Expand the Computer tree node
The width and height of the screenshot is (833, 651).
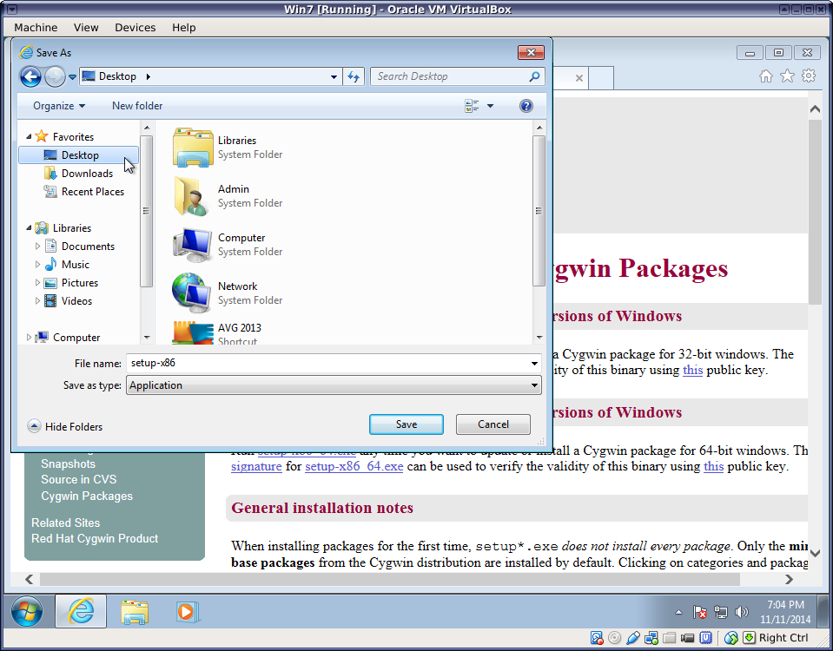(29, 338)
